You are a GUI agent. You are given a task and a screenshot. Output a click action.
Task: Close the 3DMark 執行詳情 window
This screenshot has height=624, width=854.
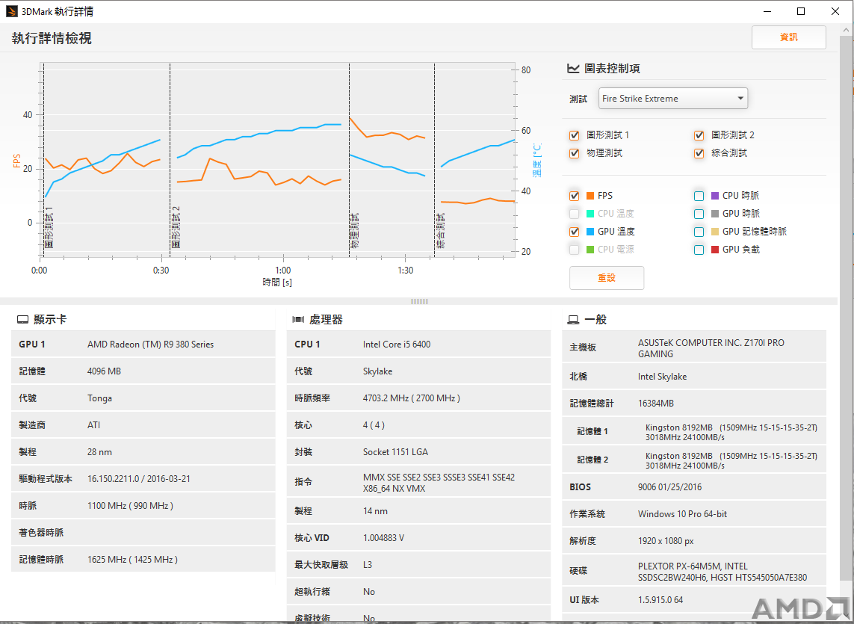pos(835,11)
